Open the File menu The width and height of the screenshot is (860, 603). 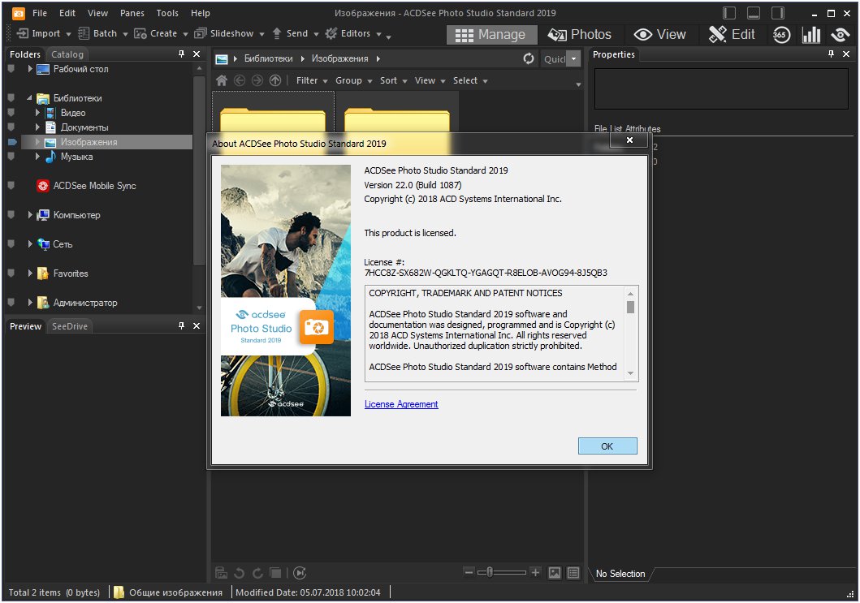40,13
